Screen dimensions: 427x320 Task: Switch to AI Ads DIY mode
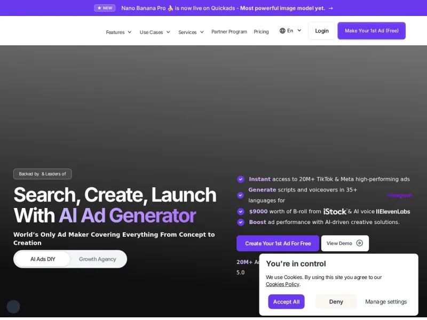pos(43,259)
